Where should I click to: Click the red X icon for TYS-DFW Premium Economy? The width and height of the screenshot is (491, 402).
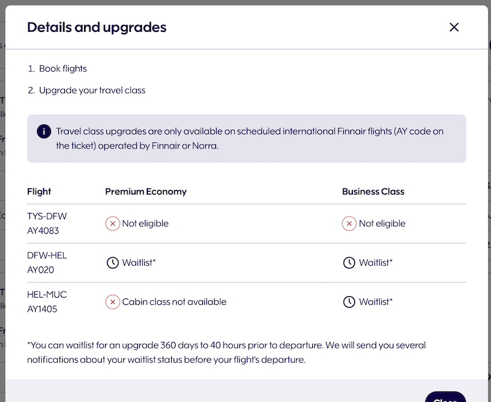[x=112, y=224]
